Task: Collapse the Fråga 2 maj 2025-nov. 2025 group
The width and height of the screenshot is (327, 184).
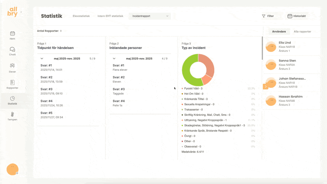Action: pos(114,58)
